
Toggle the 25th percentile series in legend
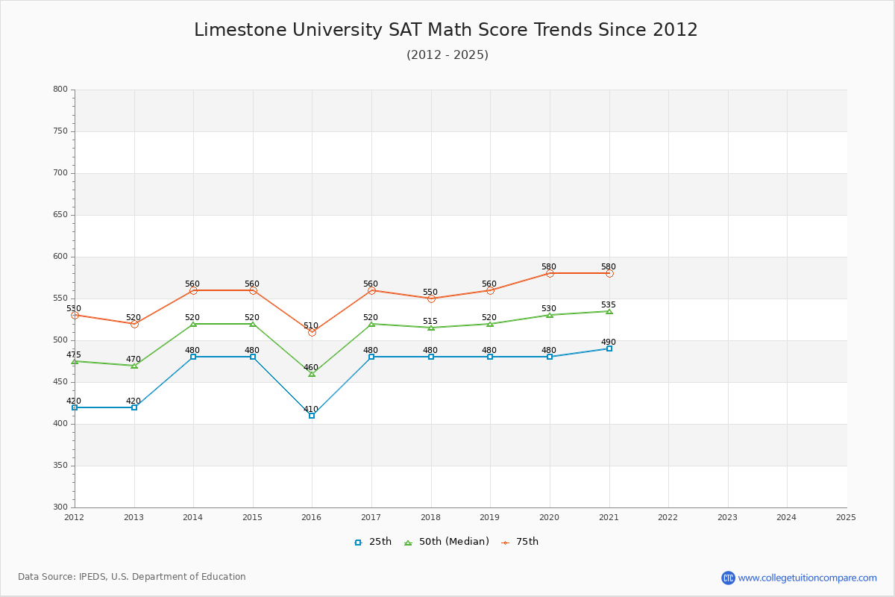[x=372, y=542]
